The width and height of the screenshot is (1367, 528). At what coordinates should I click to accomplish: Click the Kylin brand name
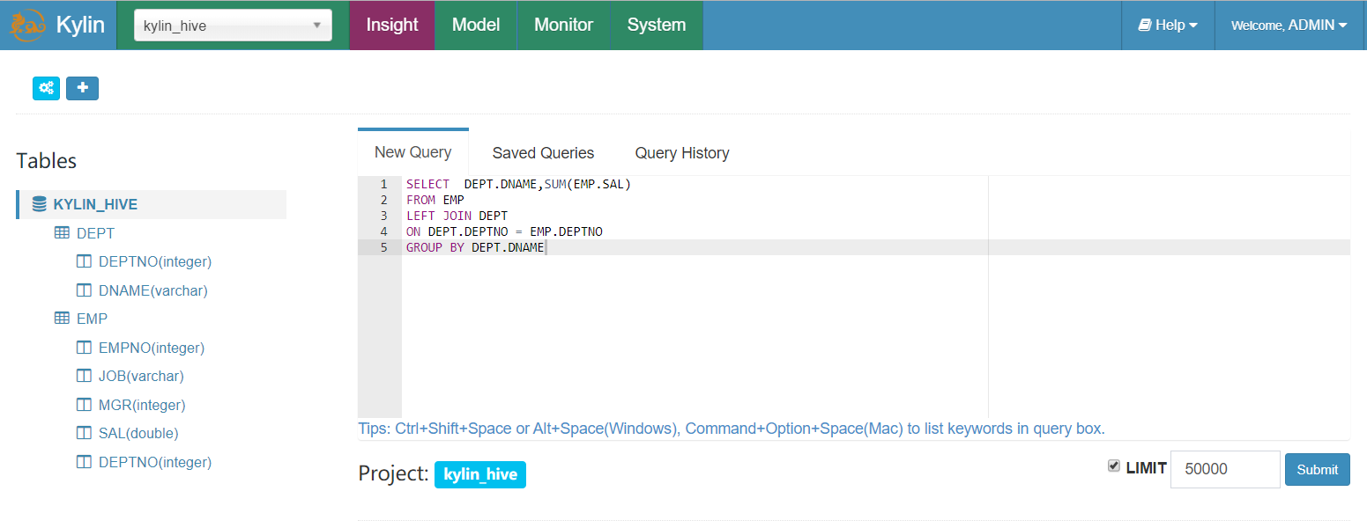81,25
